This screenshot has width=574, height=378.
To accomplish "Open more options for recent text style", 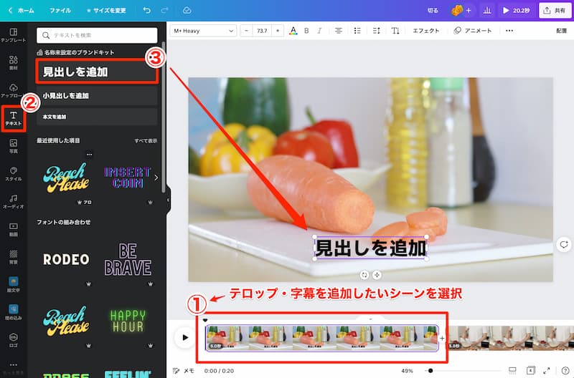I will (89, 155).
